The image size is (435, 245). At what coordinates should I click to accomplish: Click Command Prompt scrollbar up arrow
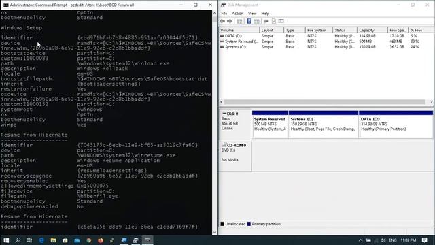[215, 13]
